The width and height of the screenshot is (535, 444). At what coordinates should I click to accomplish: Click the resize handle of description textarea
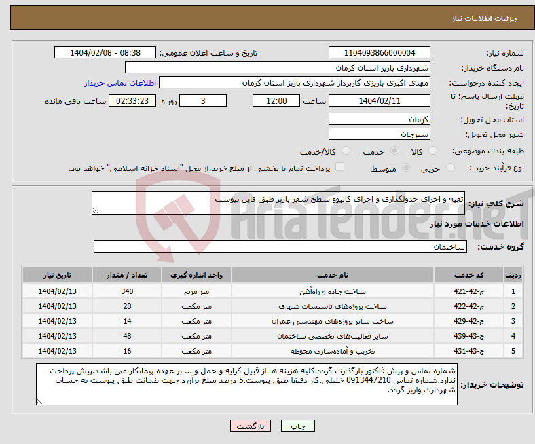(x=95, y=211)
